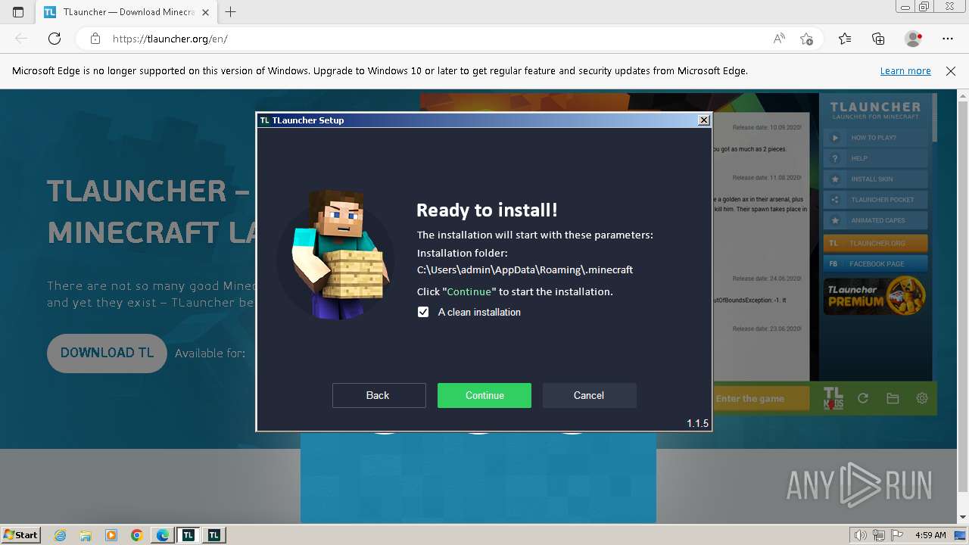Click the TLauncher PREMIUM banner
969x545 pixels.
tap(875, 296)
